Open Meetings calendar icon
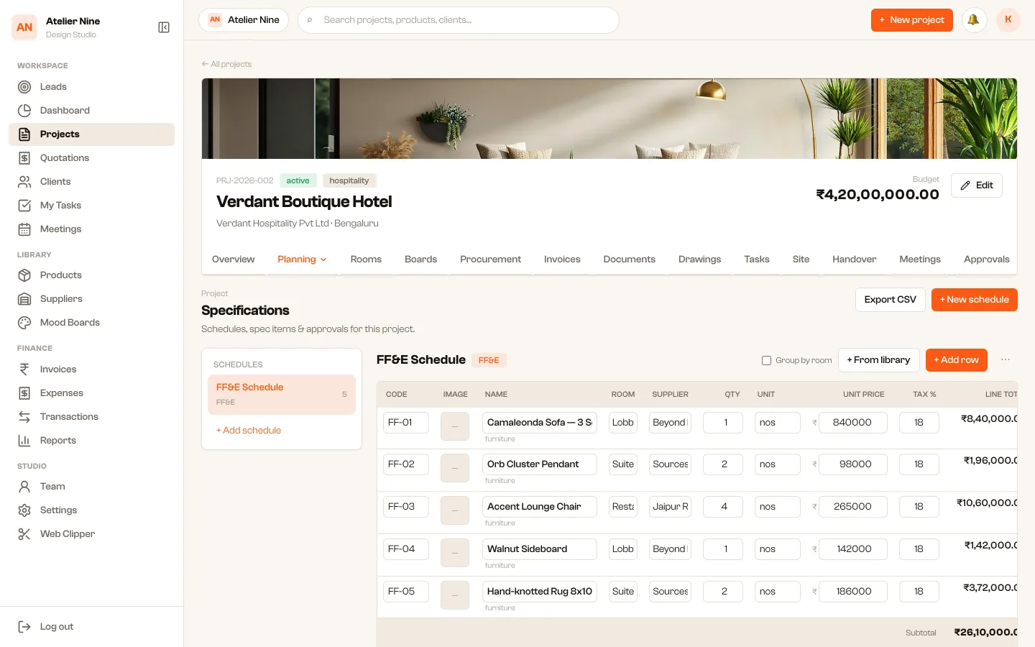The height and width of the screenshot is (647, 1035). point(24,229)
